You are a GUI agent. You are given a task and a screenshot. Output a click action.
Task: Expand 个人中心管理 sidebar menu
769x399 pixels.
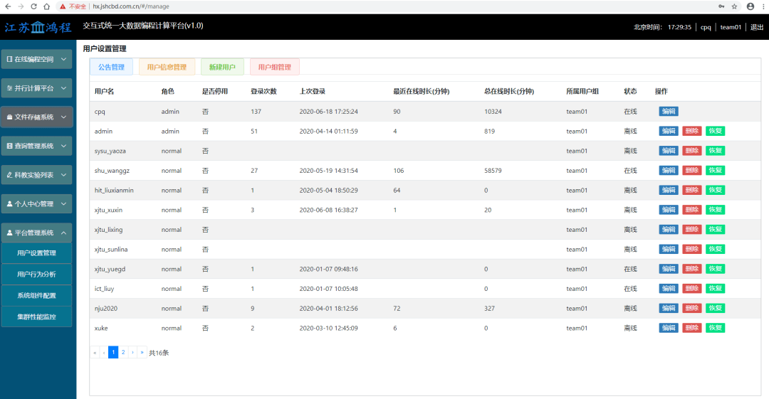click(37, 204)
